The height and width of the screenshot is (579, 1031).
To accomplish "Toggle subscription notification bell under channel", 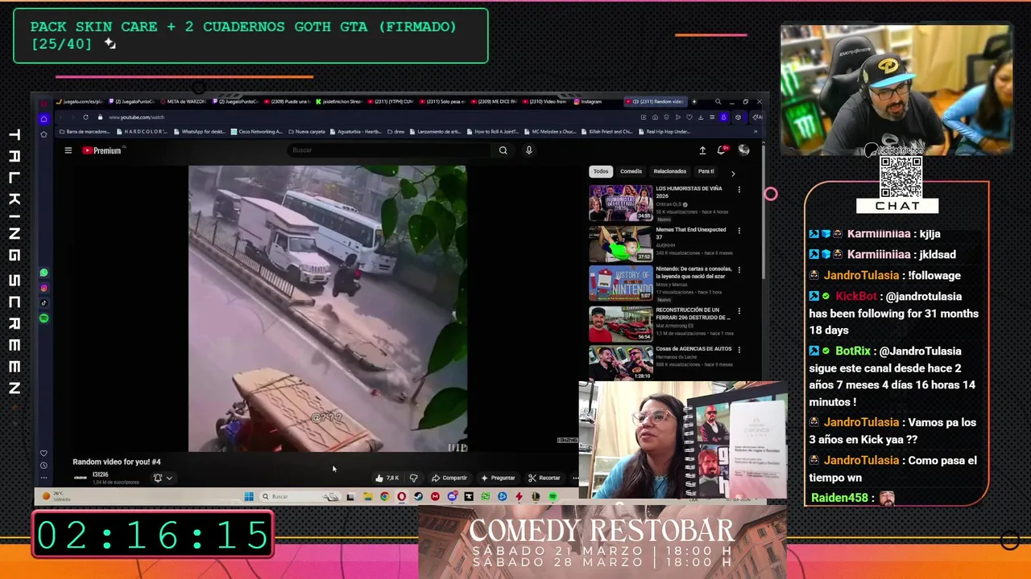I will pos(158,478).
